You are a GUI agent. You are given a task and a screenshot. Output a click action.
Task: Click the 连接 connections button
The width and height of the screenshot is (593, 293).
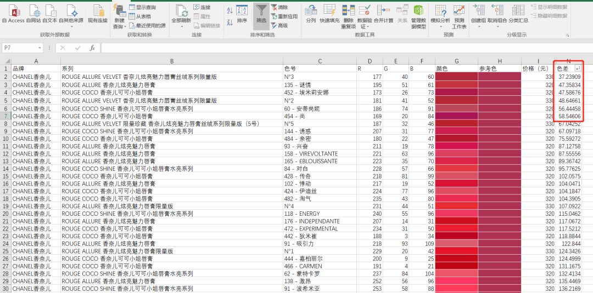202,7
